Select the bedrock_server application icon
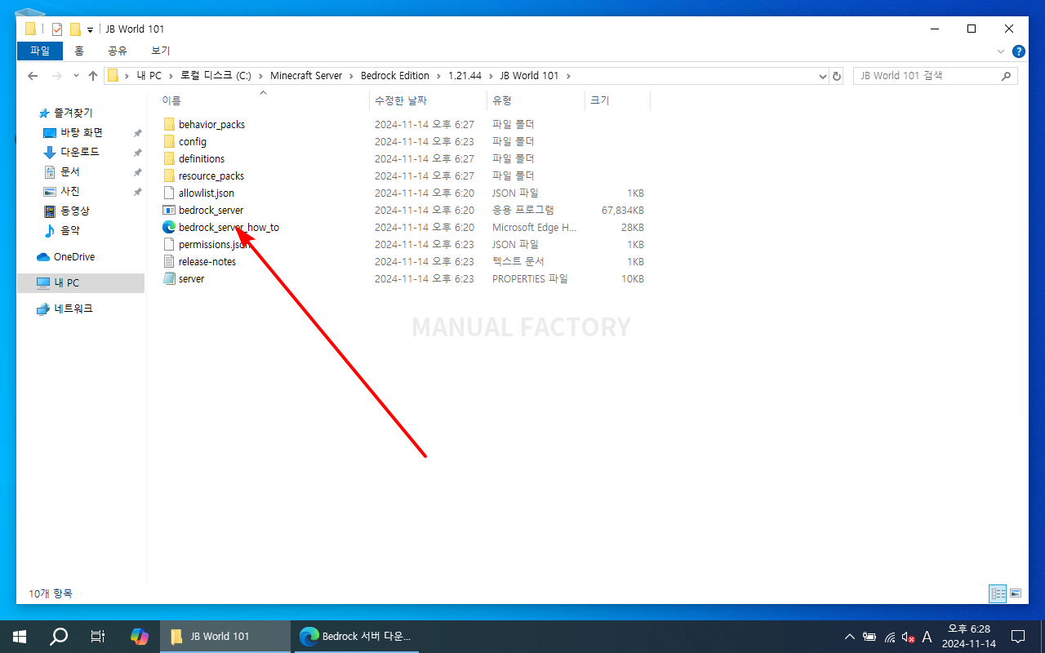This screenshot has height=653, width=1045. pos(169,210)
